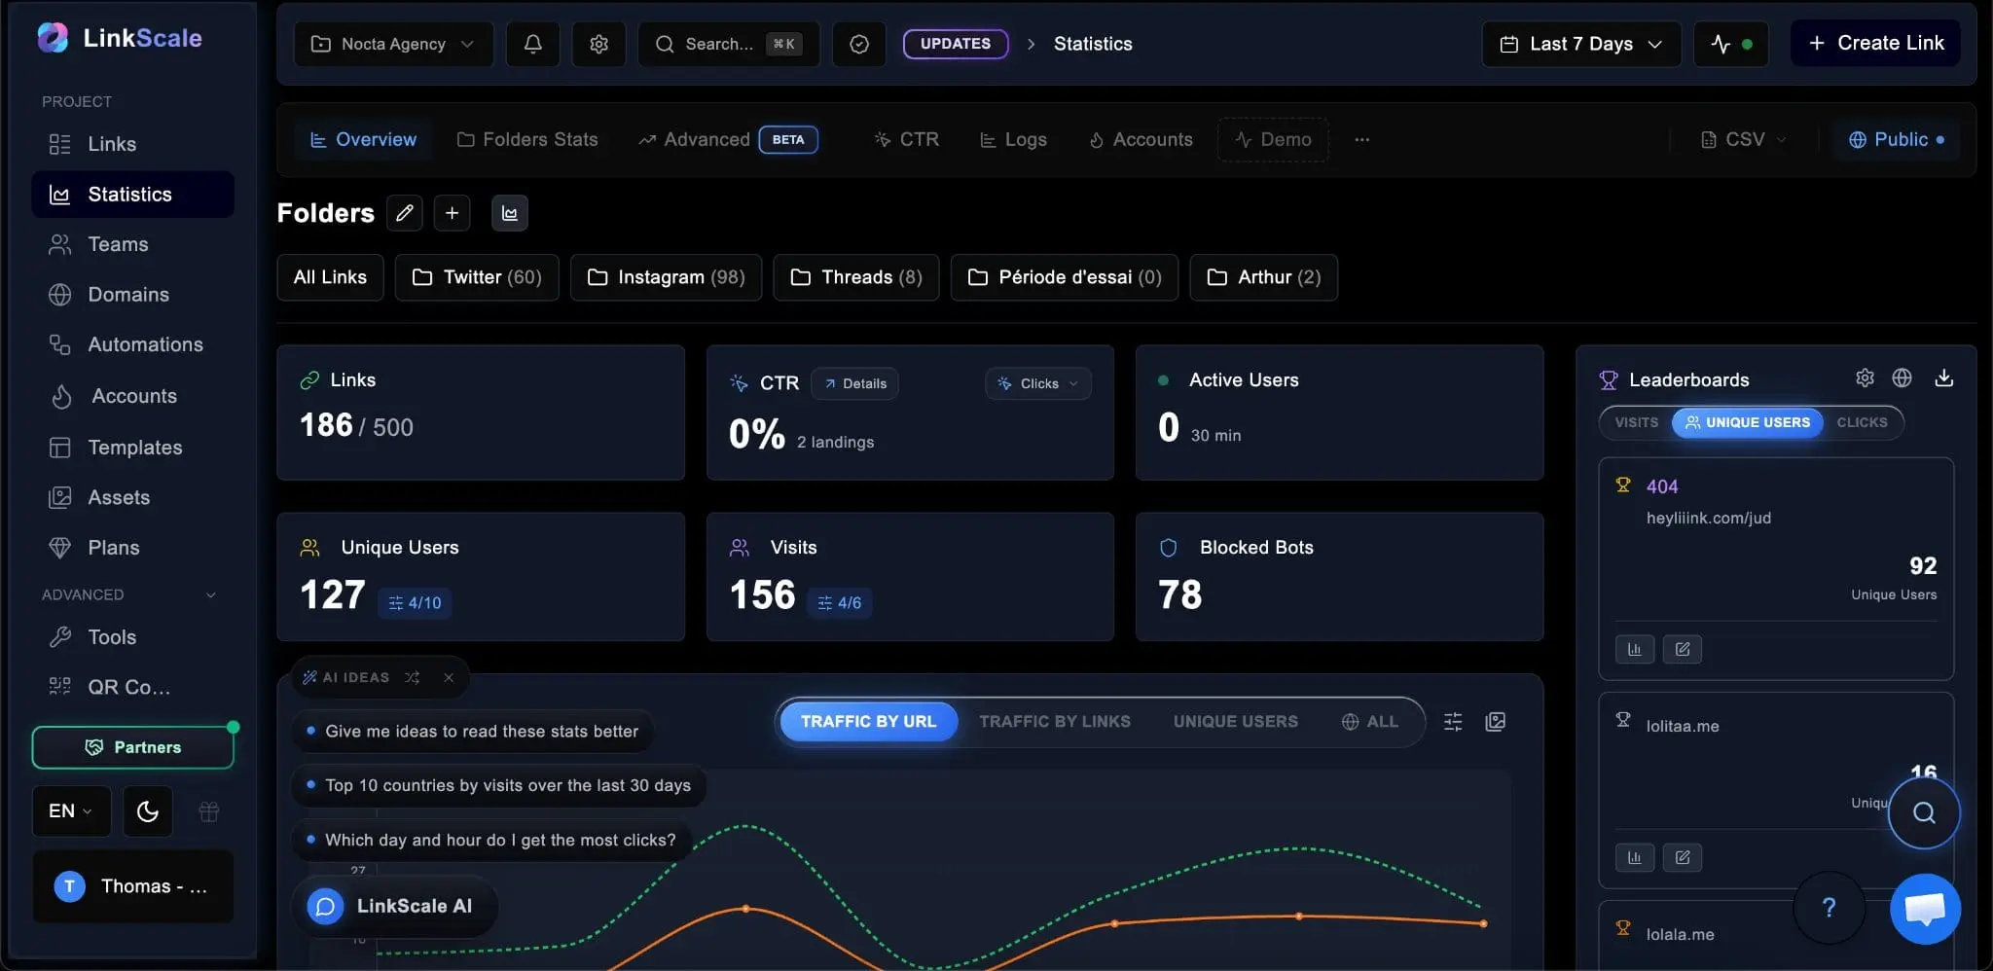Switch leaderboard to Unique Users
This screenshot has width=1993, height=971.
(x=1748, y=422)
